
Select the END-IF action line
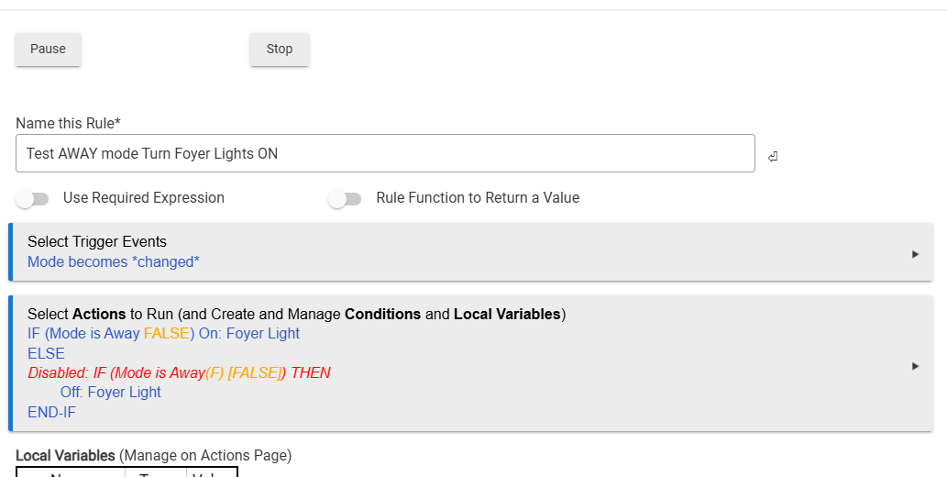coord(51,413)
